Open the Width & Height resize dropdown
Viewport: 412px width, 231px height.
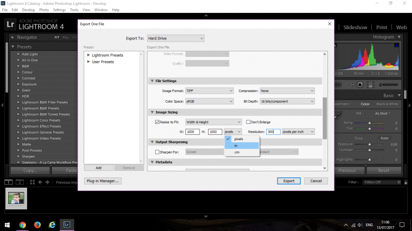(x=214, y=122)
